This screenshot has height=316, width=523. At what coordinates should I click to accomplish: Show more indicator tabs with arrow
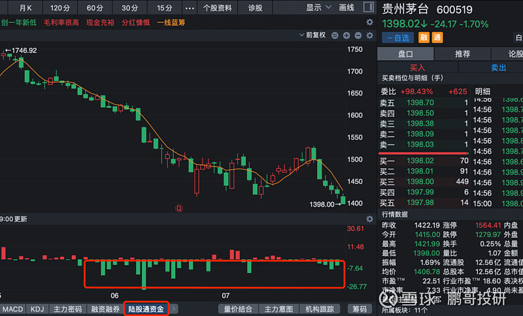174,309
